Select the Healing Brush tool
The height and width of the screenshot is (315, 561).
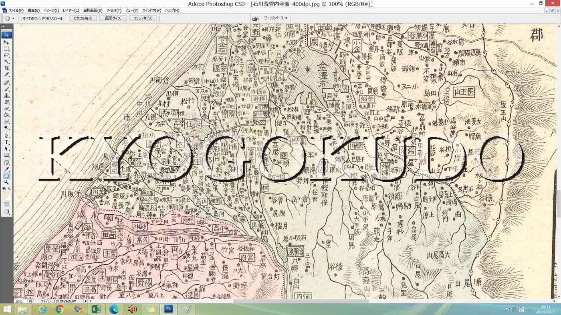(x=6, y=83)
